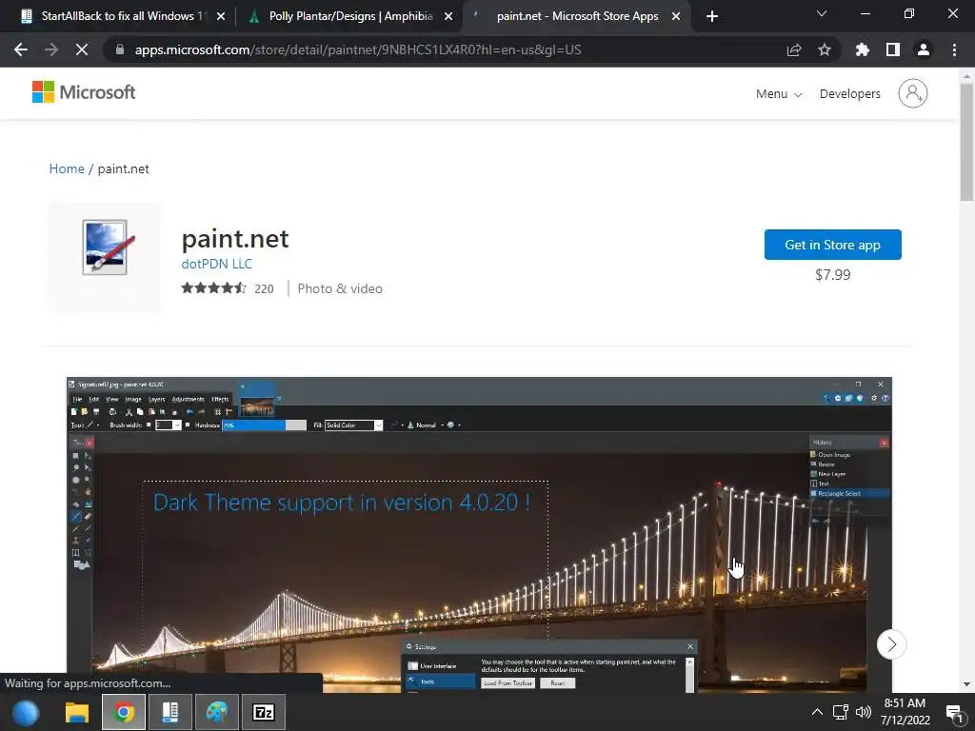
Task: Open Chrome three-dot menu
Action: (954, 49)
